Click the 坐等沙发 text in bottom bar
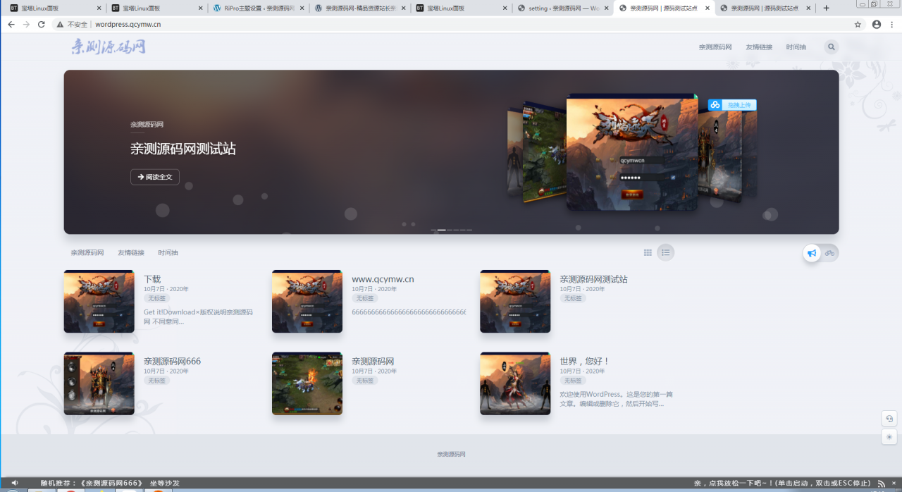902x492 pixels. 165,484
